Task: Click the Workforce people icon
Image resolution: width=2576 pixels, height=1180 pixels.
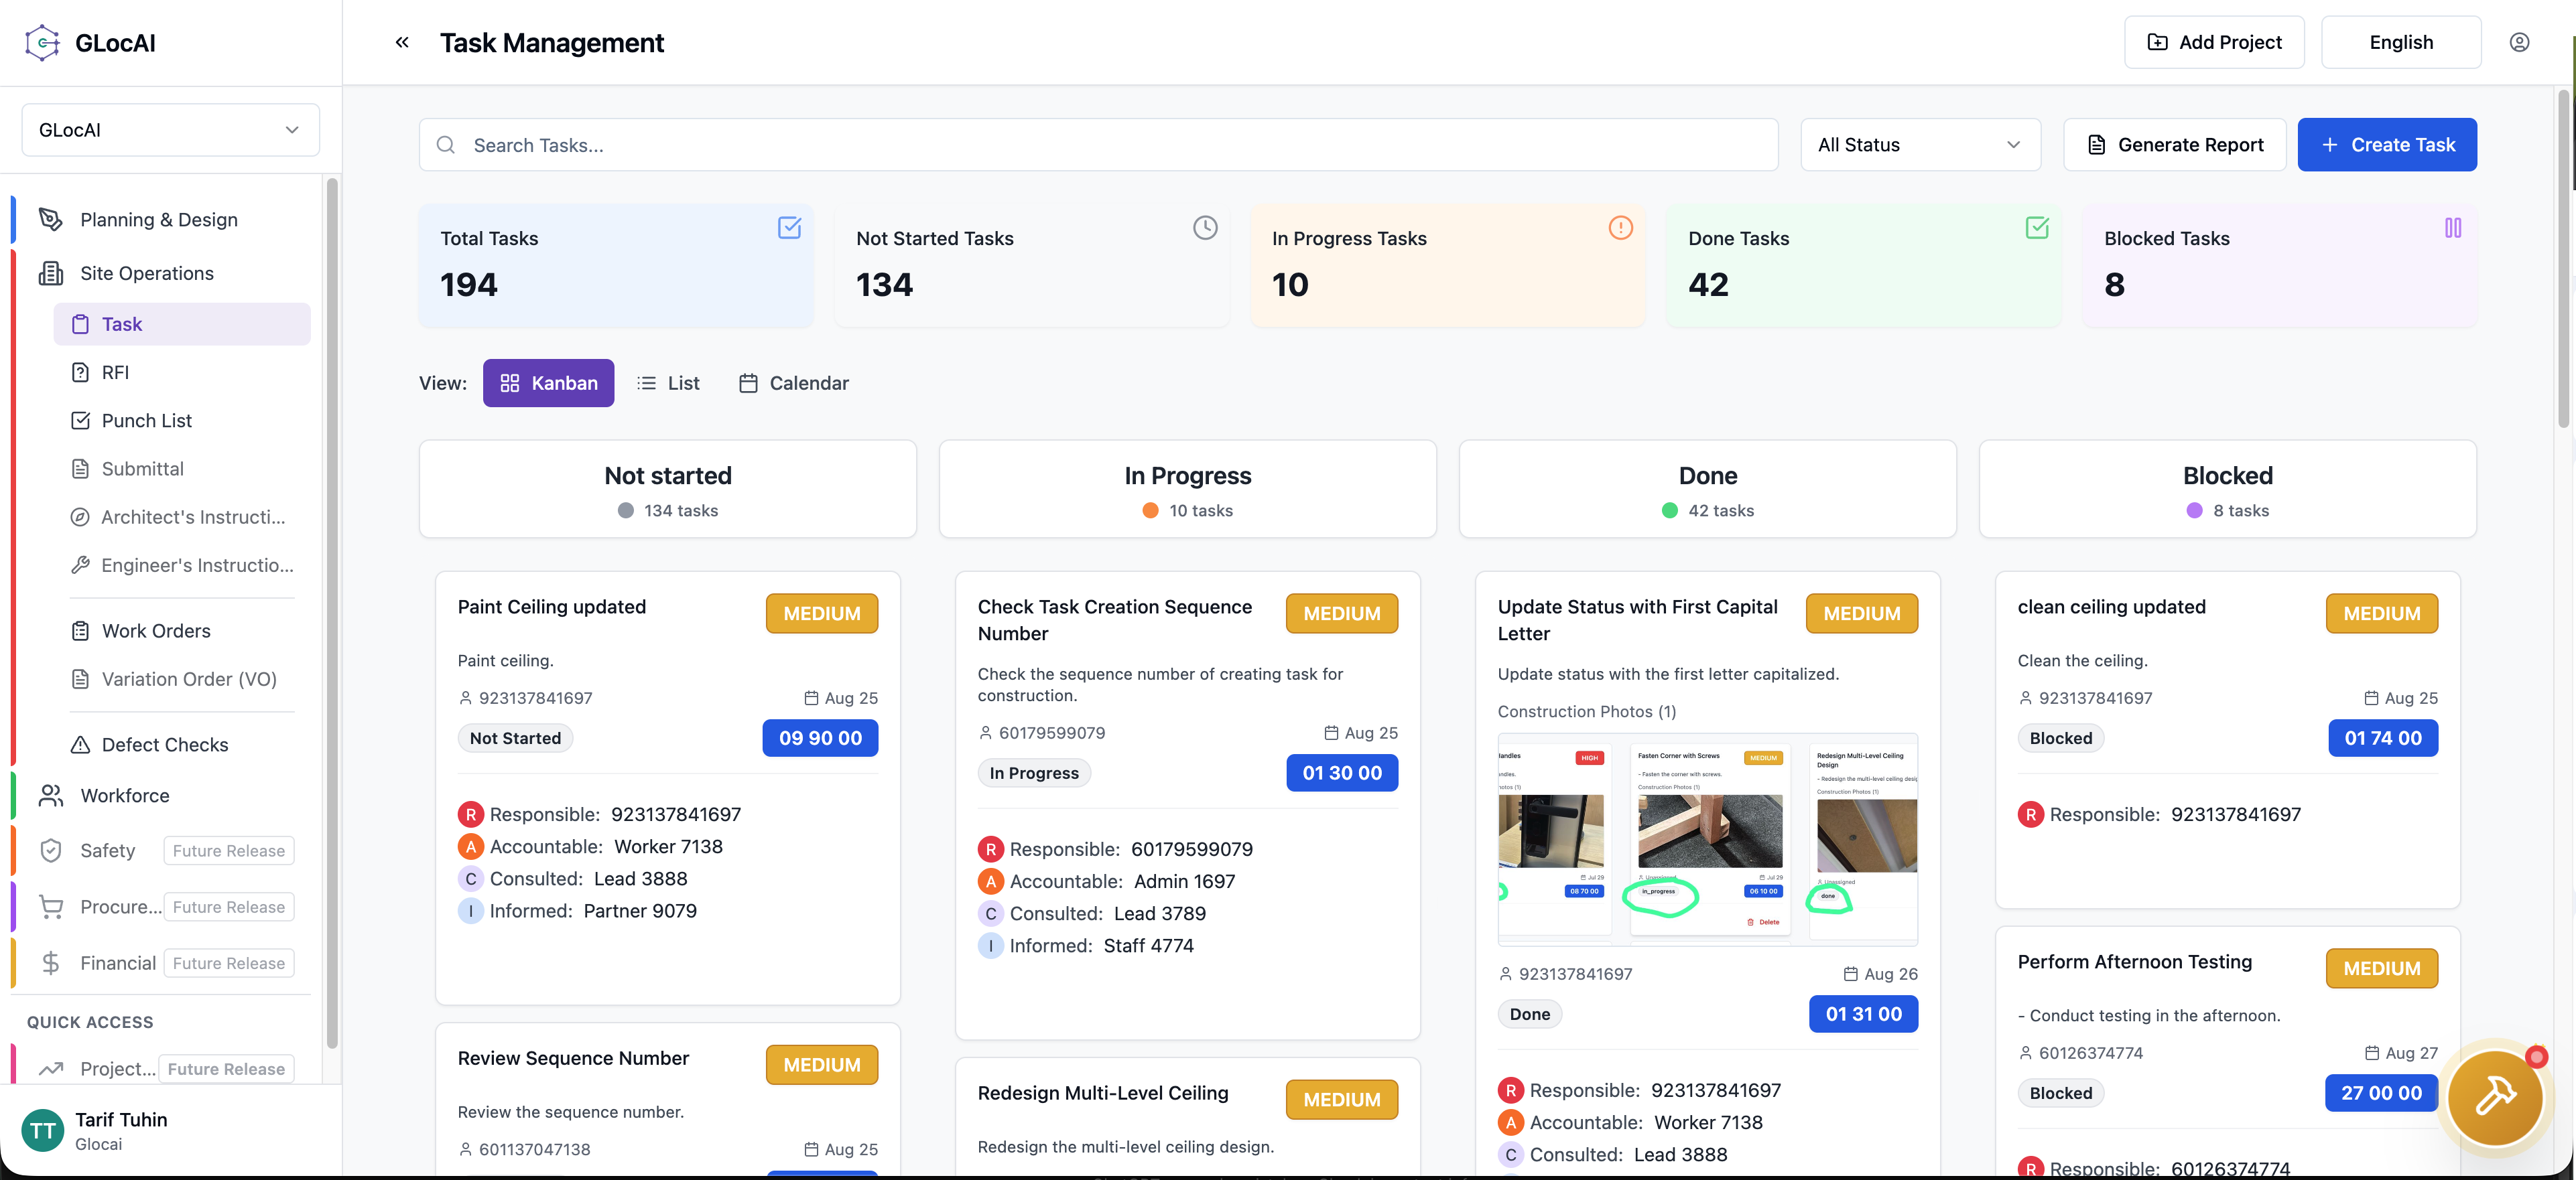Action: 51,796
